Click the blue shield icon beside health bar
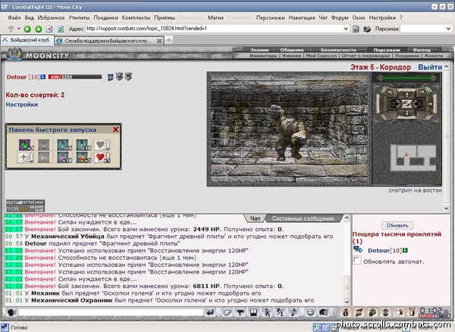 110,77
